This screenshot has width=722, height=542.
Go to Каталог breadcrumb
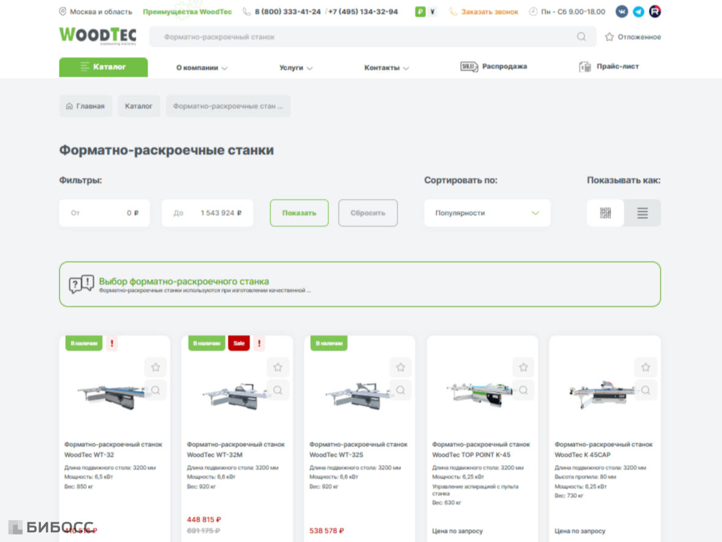(139, 106)
